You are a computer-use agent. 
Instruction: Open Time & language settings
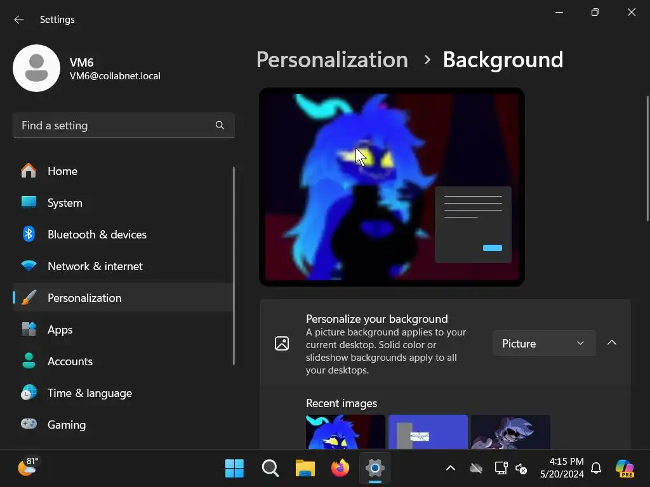click(x=123, y=393)
